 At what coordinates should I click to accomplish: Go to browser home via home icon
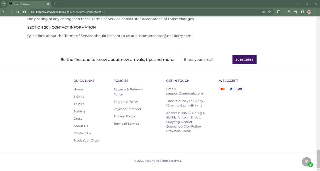(x=24, y=12)
